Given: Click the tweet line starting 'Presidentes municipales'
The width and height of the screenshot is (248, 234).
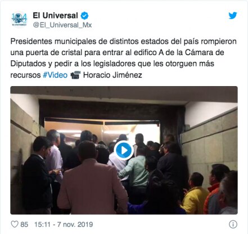Looking at the screenshot, I should click(123, 42).
